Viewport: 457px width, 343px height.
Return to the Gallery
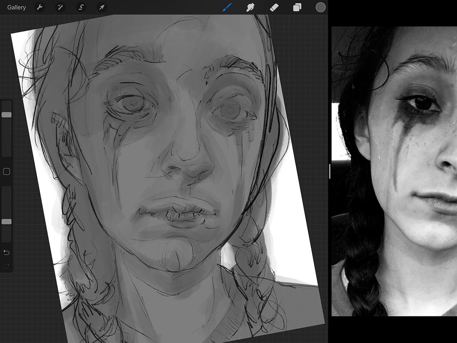click(x=16, y=7)
